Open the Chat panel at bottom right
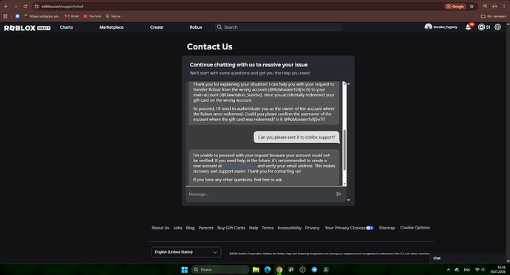This screenshot has height=275, width=510. pos(467,259)
